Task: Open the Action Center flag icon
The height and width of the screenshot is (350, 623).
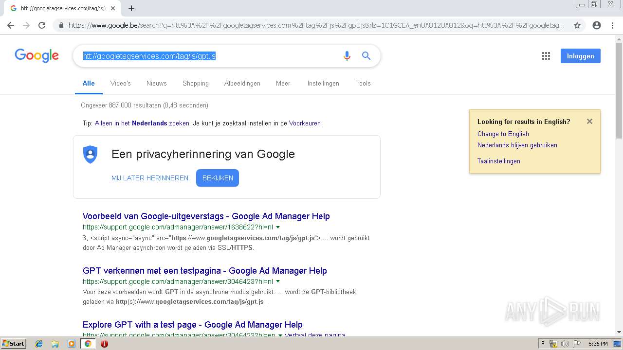Action: (x=576, y=344)
